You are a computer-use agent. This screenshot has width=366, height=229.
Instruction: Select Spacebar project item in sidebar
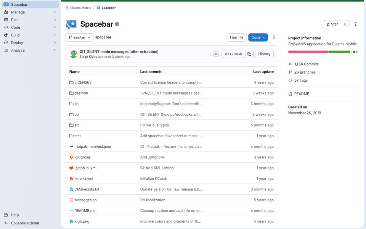click(x=30, y=5)
